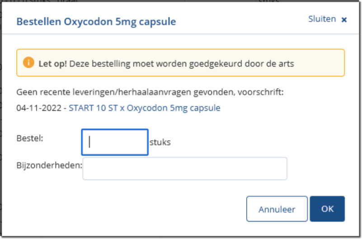Click the 'Bestel:' field label
Image resolution: width=362 pixels, height=239 pixels.
(x=30, y=138)
